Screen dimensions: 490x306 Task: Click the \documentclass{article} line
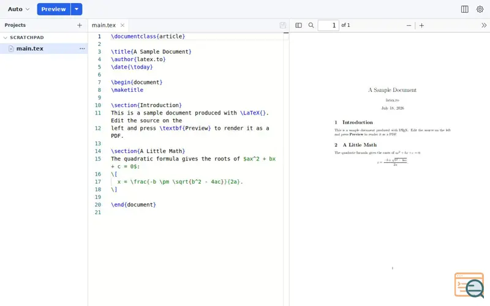tap(148, 36)
